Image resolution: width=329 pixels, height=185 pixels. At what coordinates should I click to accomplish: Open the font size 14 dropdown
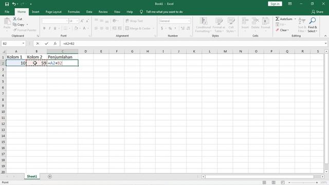[x=77, y=21]
